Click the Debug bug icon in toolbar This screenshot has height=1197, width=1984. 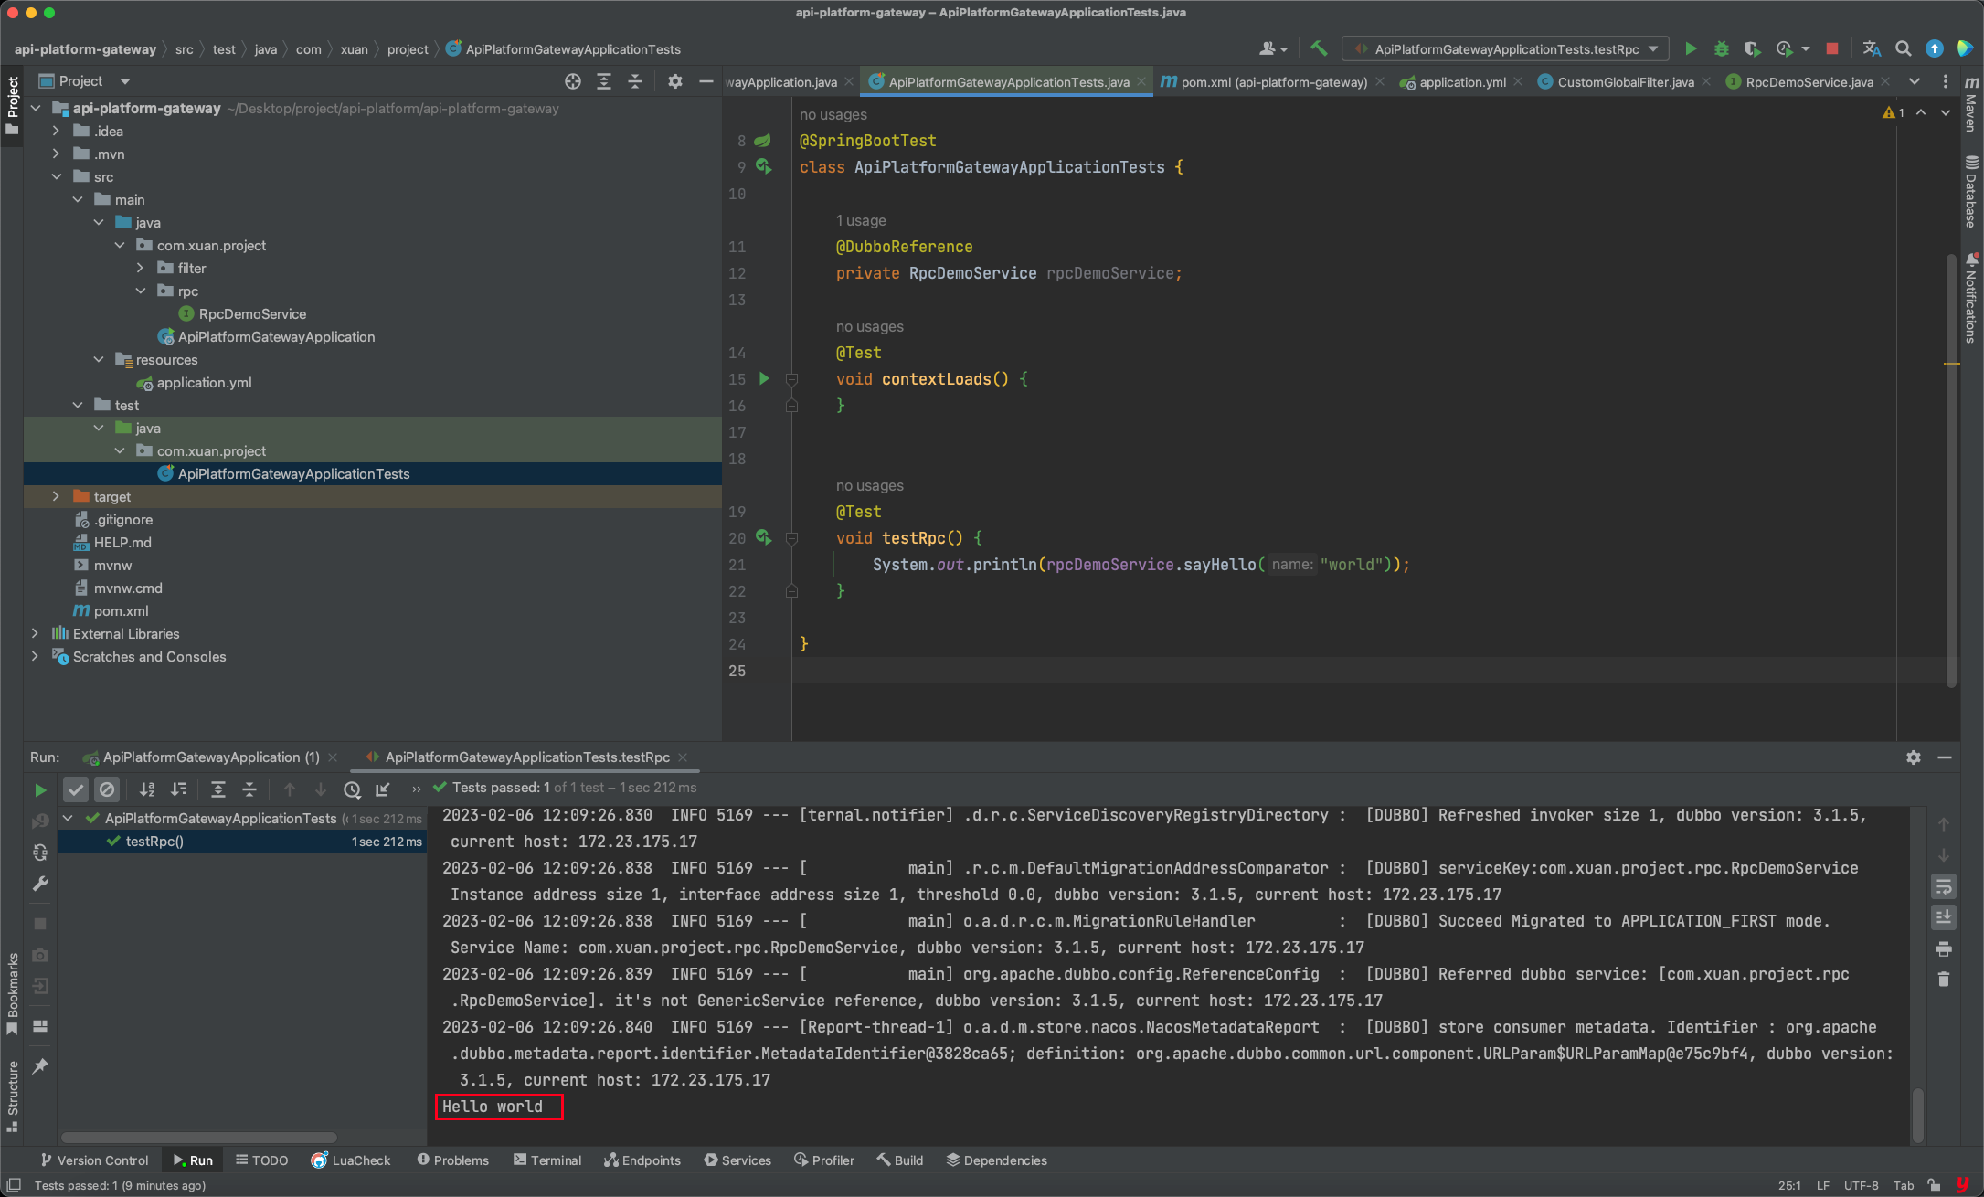[1721, 48]
